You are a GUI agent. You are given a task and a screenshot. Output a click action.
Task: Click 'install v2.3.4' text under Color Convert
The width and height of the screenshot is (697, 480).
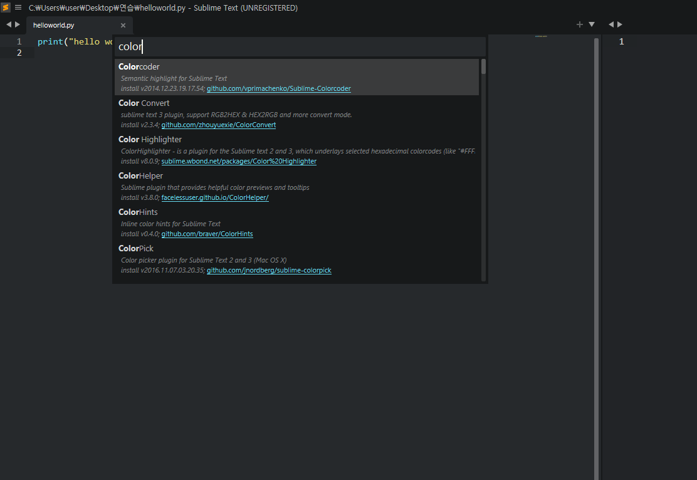pyautogui.click(x=140, y=125)
